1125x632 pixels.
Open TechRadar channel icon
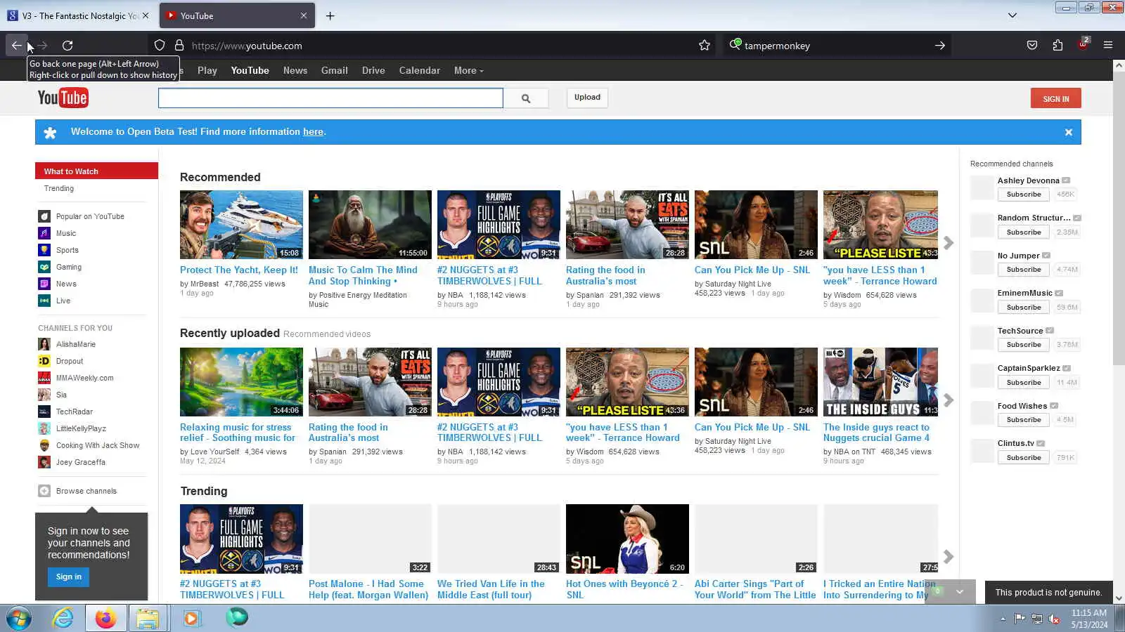point(44,412)
